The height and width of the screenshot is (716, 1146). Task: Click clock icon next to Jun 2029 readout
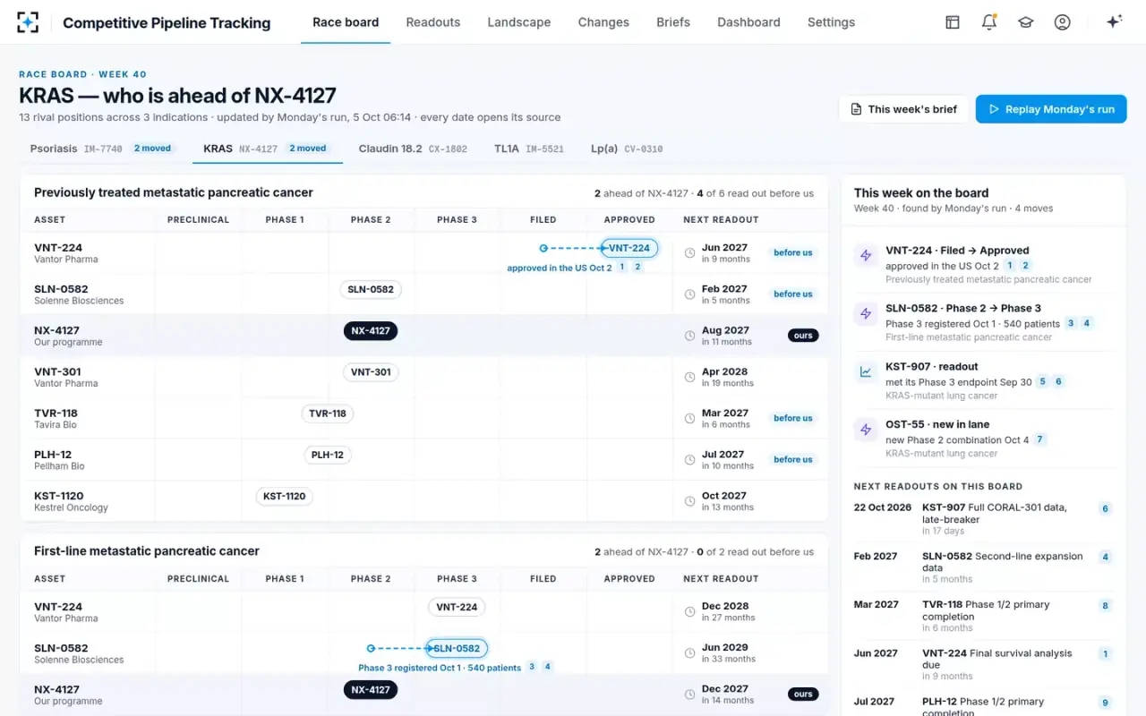(689, 653)
